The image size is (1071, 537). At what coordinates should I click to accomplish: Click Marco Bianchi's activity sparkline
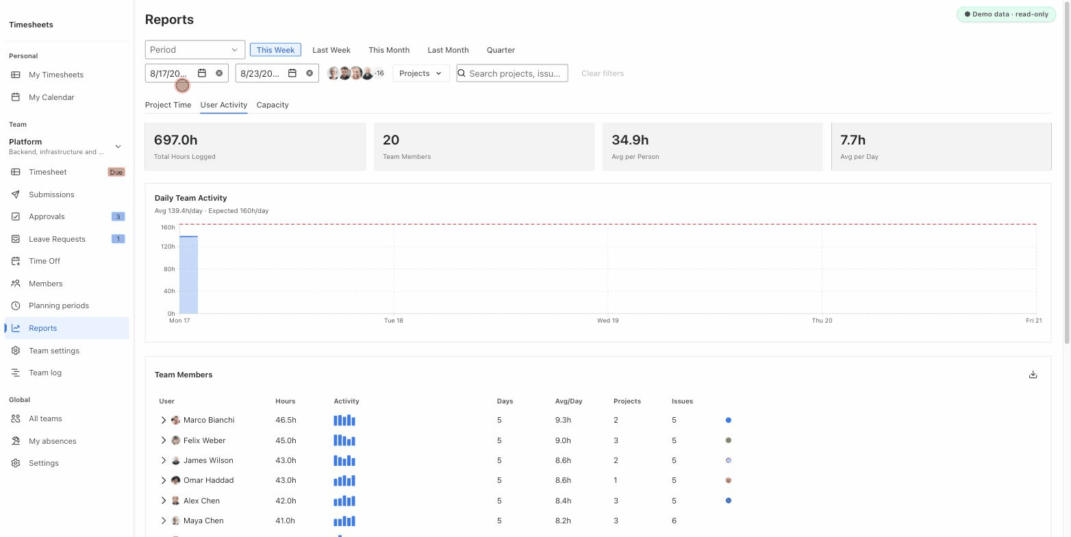click(x=344, y=420)
